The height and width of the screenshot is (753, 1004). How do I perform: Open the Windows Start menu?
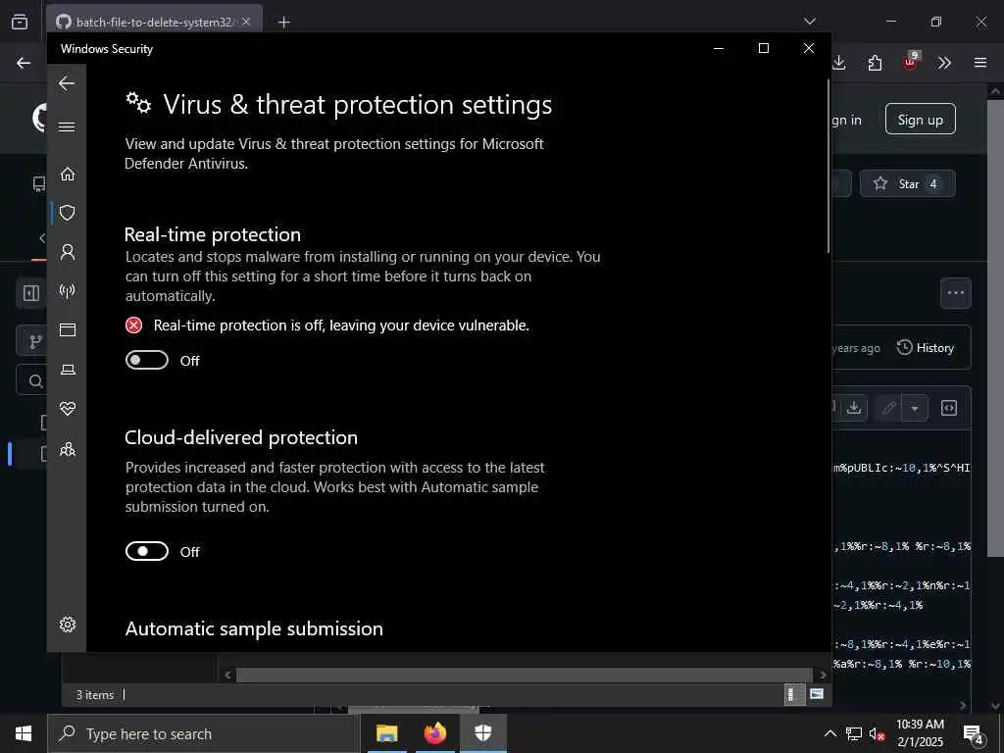pos(24,733)
